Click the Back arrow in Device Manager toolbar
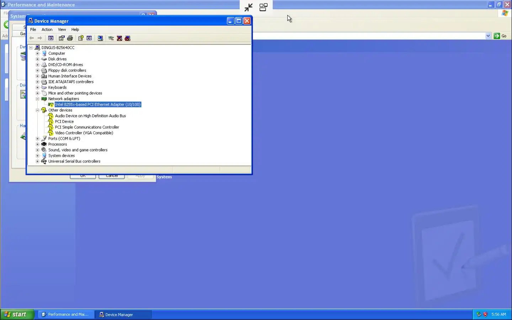Screen dimensions: 512x320 [x=32, y=38]
